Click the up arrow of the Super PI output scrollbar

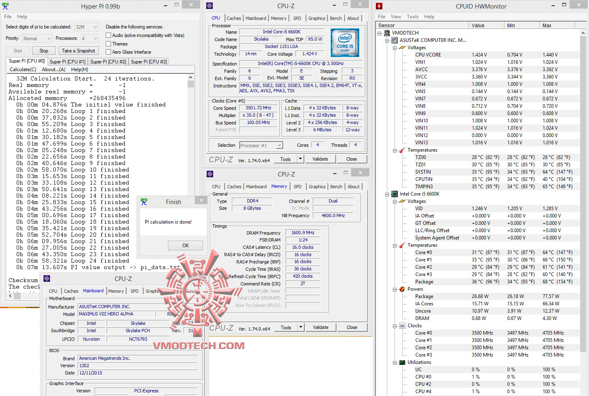191,77
